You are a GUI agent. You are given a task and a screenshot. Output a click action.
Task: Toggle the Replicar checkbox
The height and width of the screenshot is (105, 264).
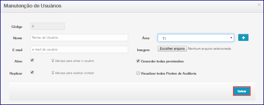tap(32, 72)
